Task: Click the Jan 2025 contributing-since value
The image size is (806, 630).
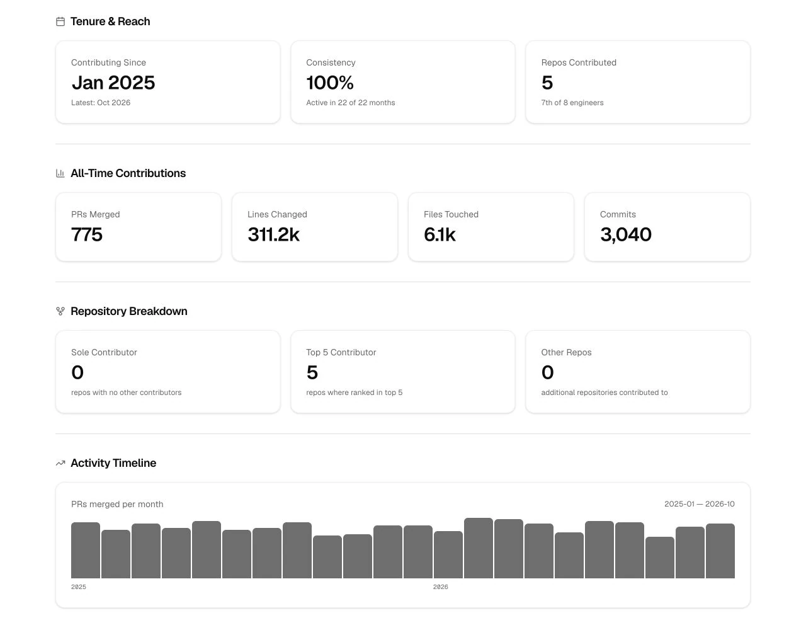Action: [113, 83]
